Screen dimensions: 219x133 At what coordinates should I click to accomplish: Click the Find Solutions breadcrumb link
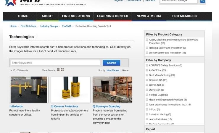pos(28,26)
